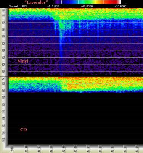The image size is (143, 153).
Task: Click the 12.99 time axis label
Action: point(63,148)
